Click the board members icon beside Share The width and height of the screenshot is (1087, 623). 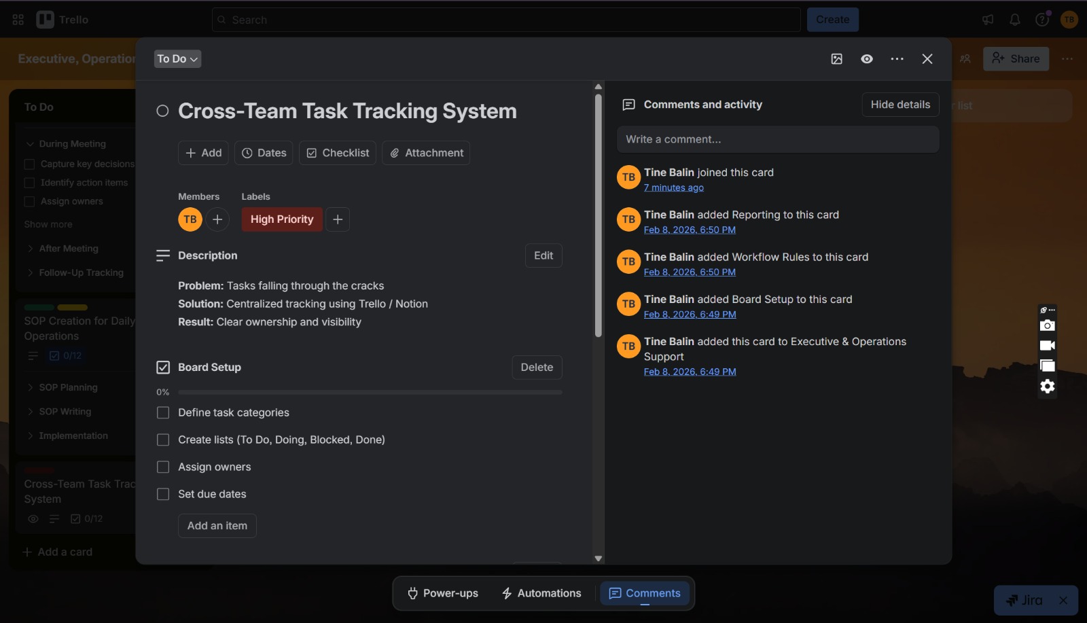coord(965,59)
